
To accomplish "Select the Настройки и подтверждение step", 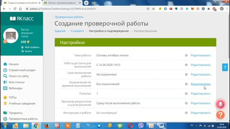I will point(109,31).
